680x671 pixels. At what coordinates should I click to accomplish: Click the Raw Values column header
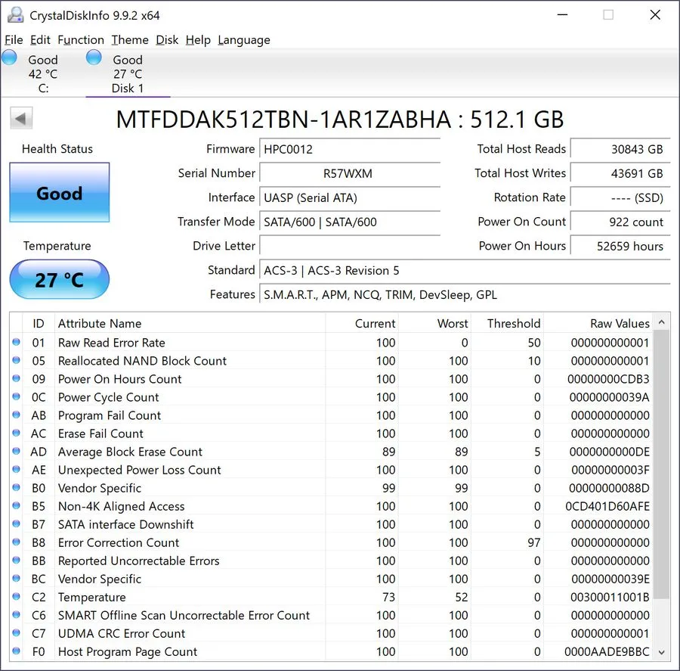pyautogui.click(x=598, y=323)
